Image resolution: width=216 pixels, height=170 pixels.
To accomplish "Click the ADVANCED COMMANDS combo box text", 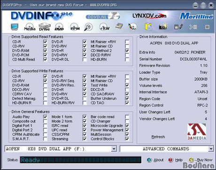I will point(166,149).
